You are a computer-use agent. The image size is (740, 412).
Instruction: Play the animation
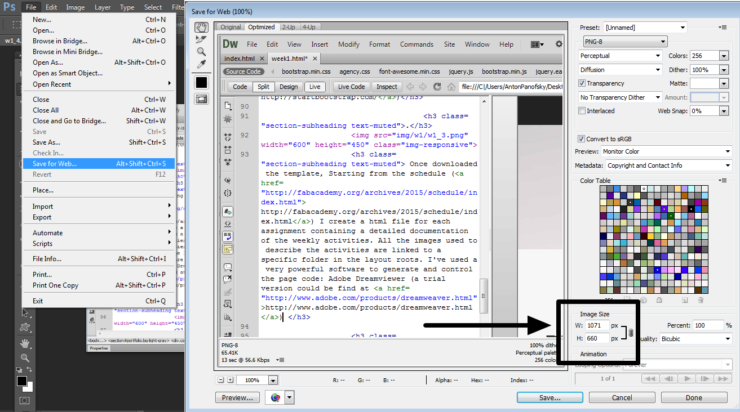point(687,379)
